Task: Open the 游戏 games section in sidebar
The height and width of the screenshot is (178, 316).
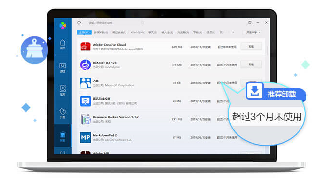Action: tap(63, 68)
